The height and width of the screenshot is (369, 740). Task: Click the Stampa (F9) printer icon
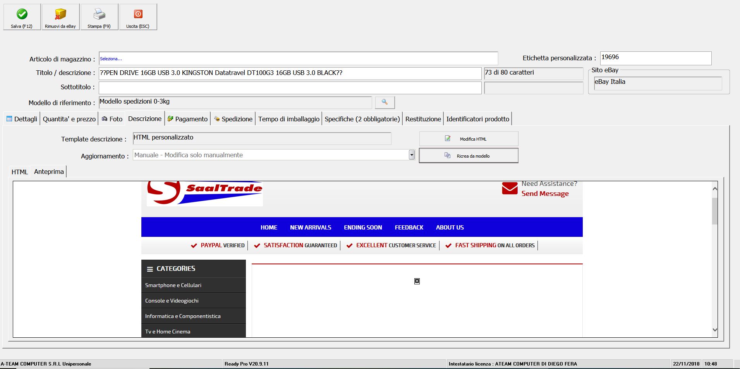click(99, 14)
